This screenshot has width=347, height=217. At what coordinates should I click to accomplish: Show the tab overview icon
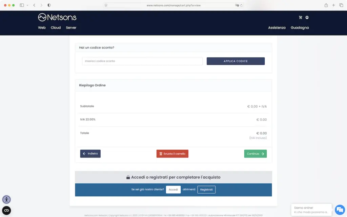coord(341,5)
